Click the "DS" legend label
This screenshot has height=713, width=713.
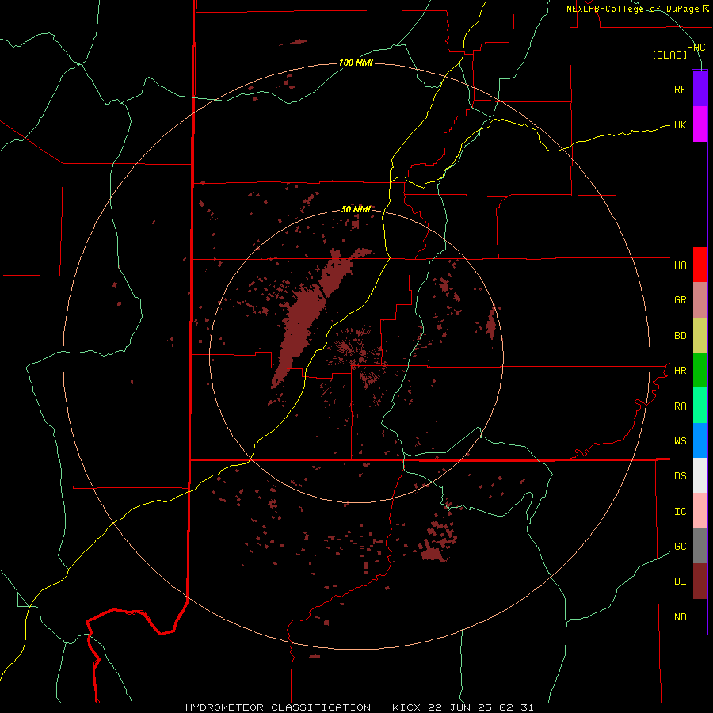pos(680,476)
